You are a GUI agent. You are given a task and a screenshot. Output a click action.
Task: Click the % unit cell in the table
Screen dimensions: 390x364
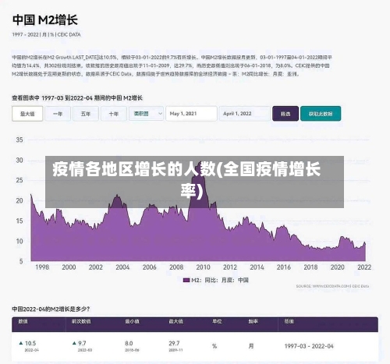click(214, 346)
